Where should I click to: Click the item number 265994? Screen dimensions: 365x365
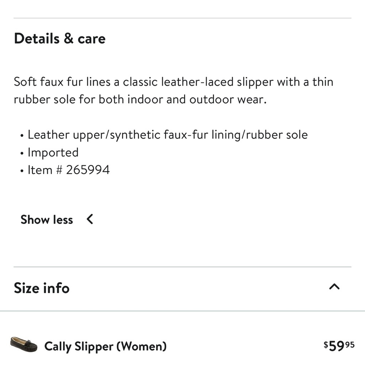tap(88, 170)
